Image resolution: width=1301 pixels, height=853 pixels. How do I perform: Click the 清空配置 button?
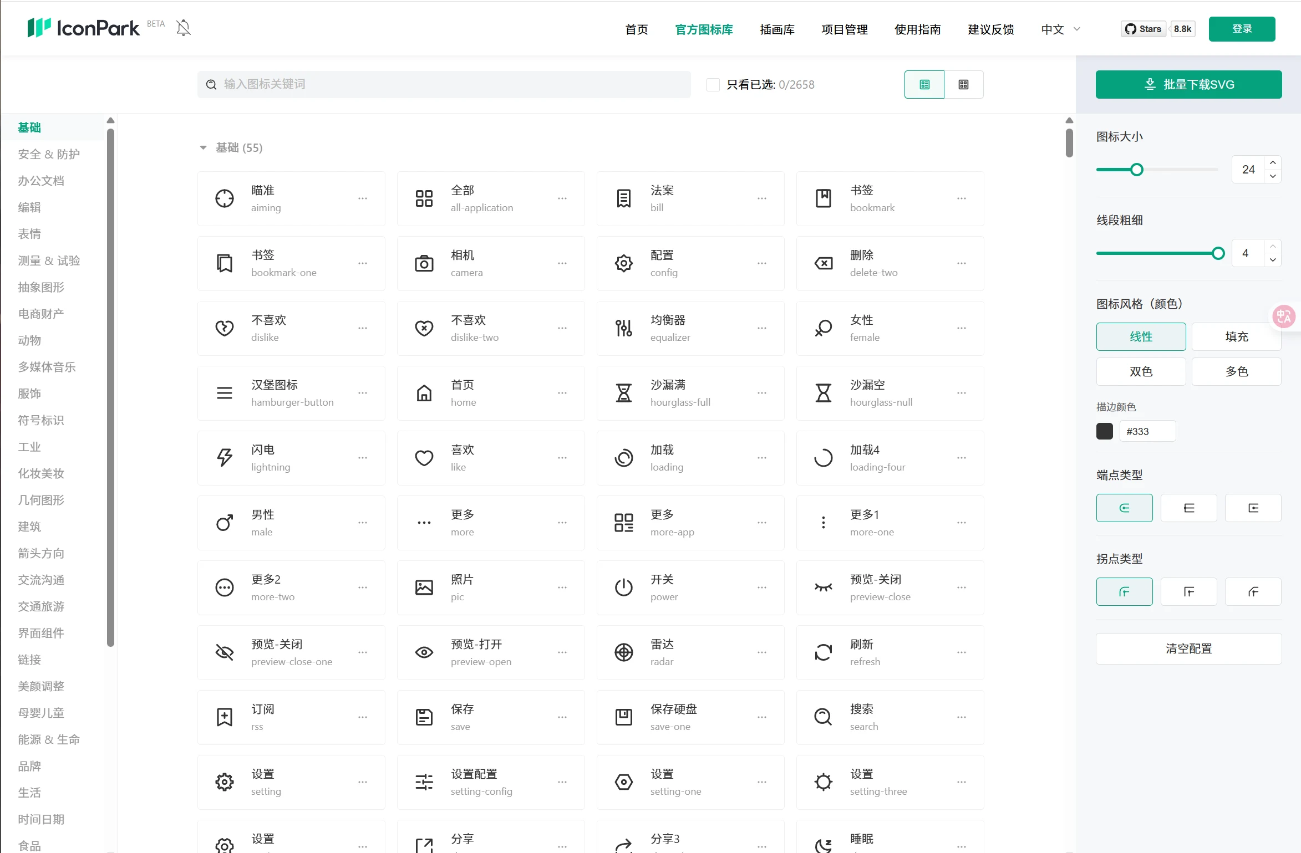point(1188,648)
